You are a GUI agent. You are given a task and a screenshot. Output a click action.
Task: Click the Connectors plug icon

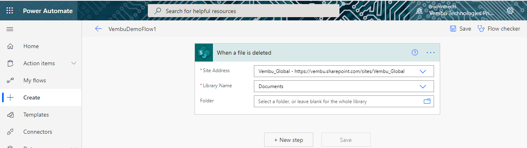(x=11, y=132)
